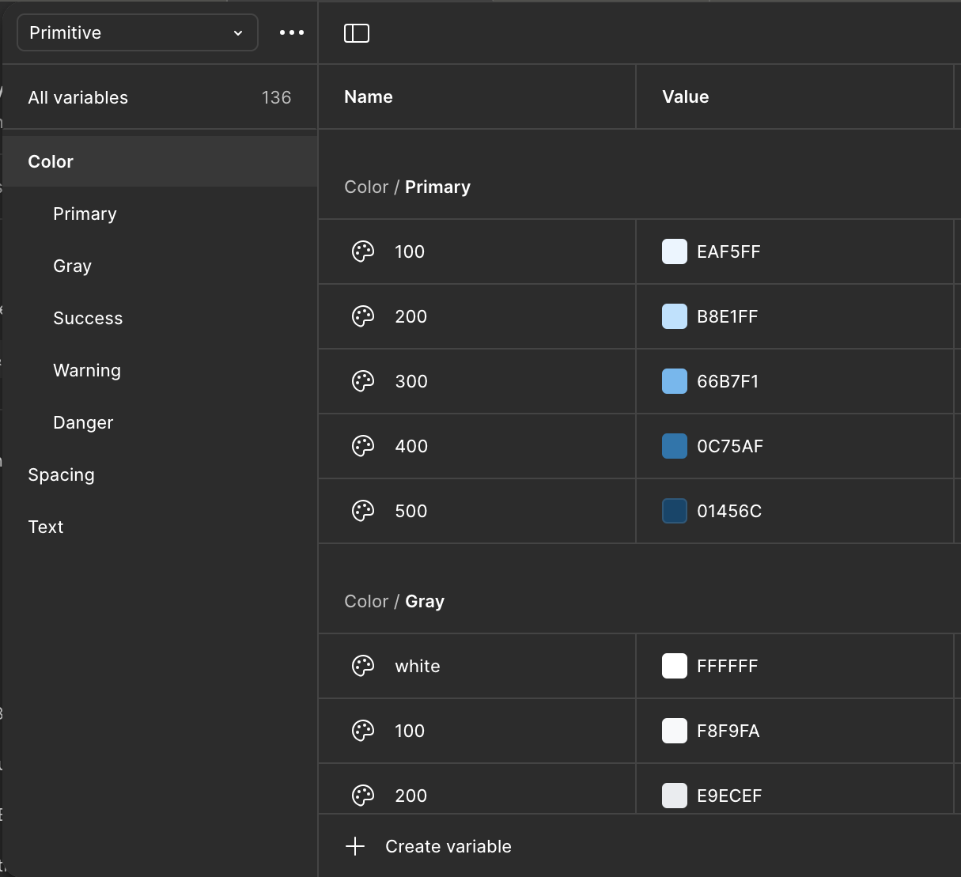
Task: Click palette icon for Gray 200
Action: pos(363,796)
